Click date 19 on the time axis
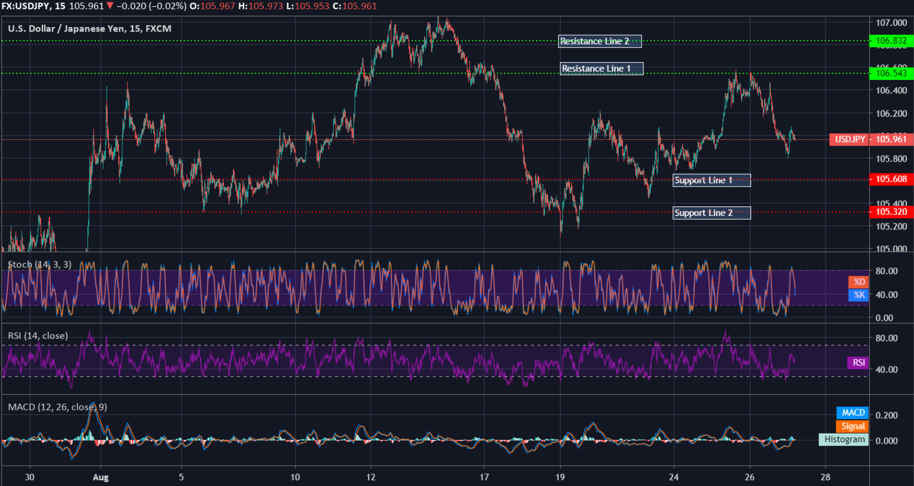 point(560,478)
